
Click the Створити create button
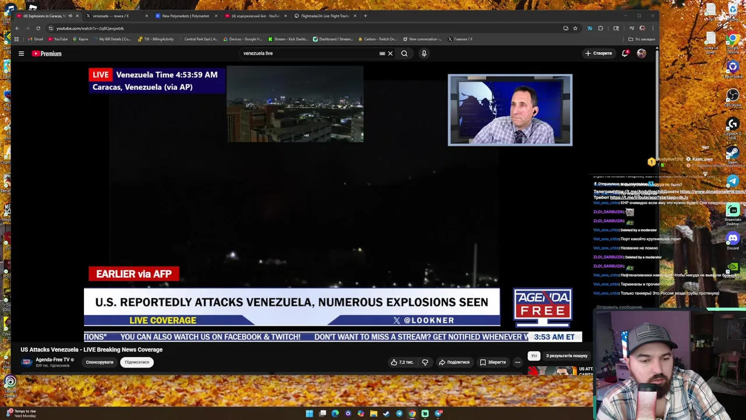[x=599, y=54]
